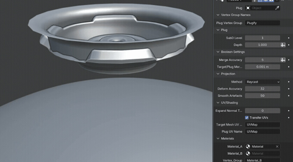Open the Method Raycast dropdown
The width and height of the screenshot is (293, 162).
[262, 82]
